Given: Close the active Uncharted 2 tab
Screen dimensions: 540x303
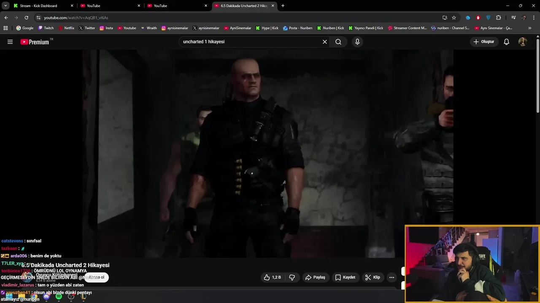Looking at the screenshot, I should tap(273, 6).
